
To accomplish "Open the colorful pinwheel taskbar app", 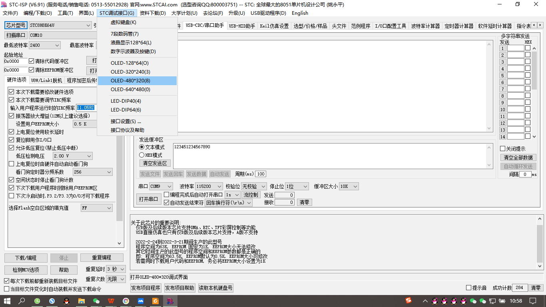I will [126, 301].
